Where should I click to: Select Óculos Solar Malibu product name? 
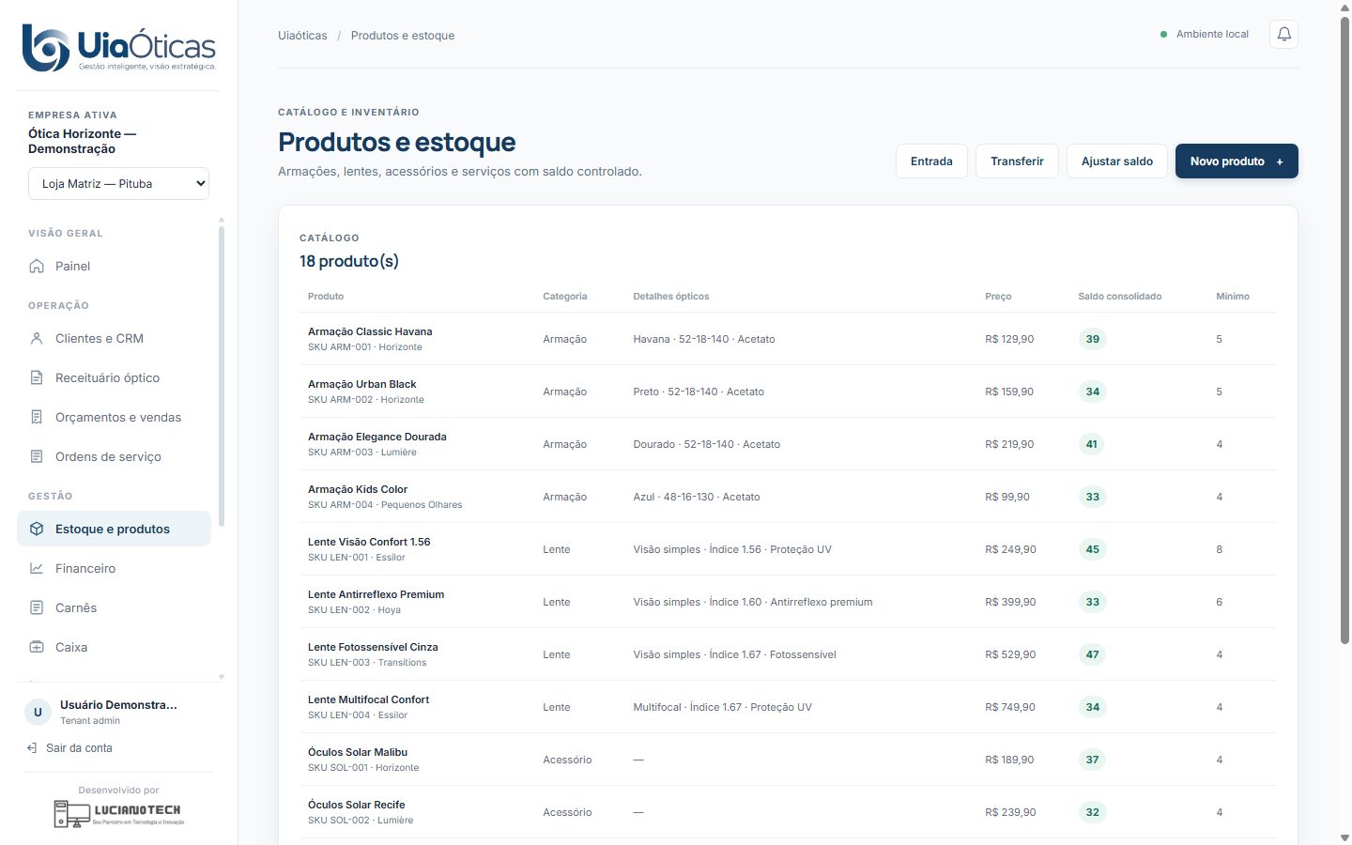pyautogui.click(x=358, y=752)
